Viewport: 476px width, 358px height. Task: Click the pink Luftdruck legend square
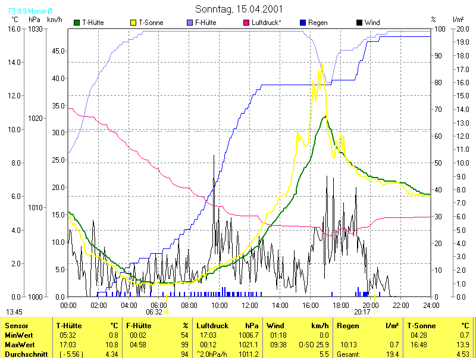[247, 23]
